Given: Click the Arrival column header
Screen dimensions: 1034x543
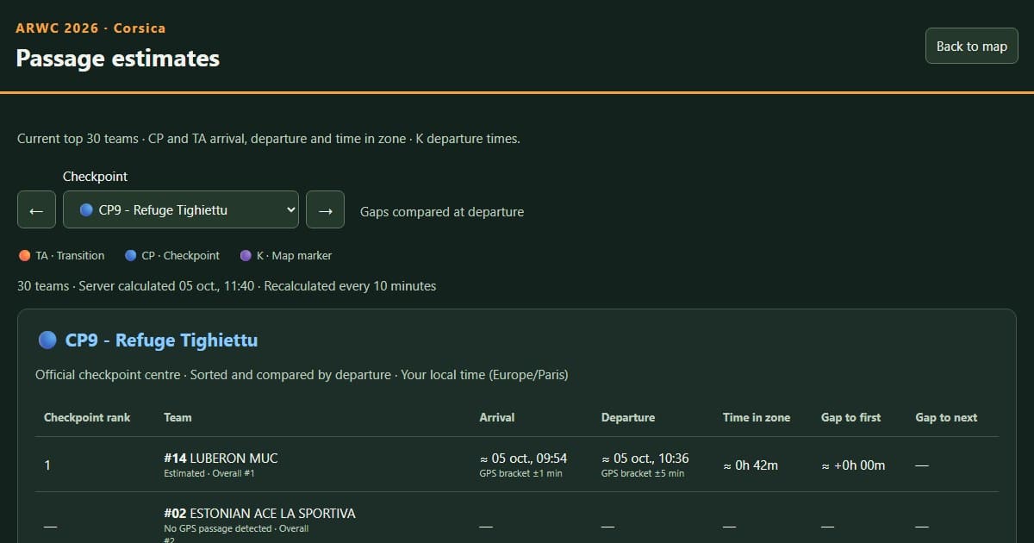Looking at the screenshot, I should (496, 417).
